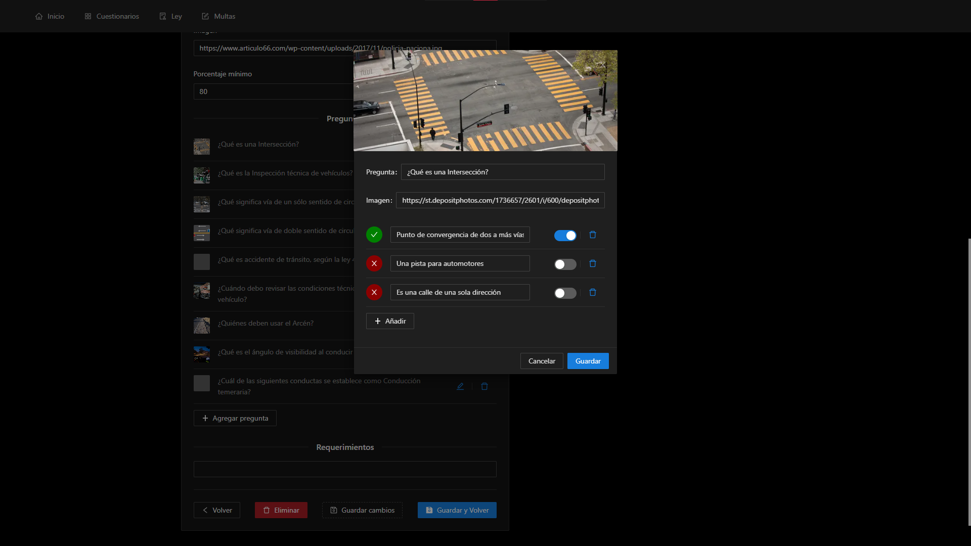971x546 pixels.
Task: Click Añadir to add an answer
Action: coord(390,321)
